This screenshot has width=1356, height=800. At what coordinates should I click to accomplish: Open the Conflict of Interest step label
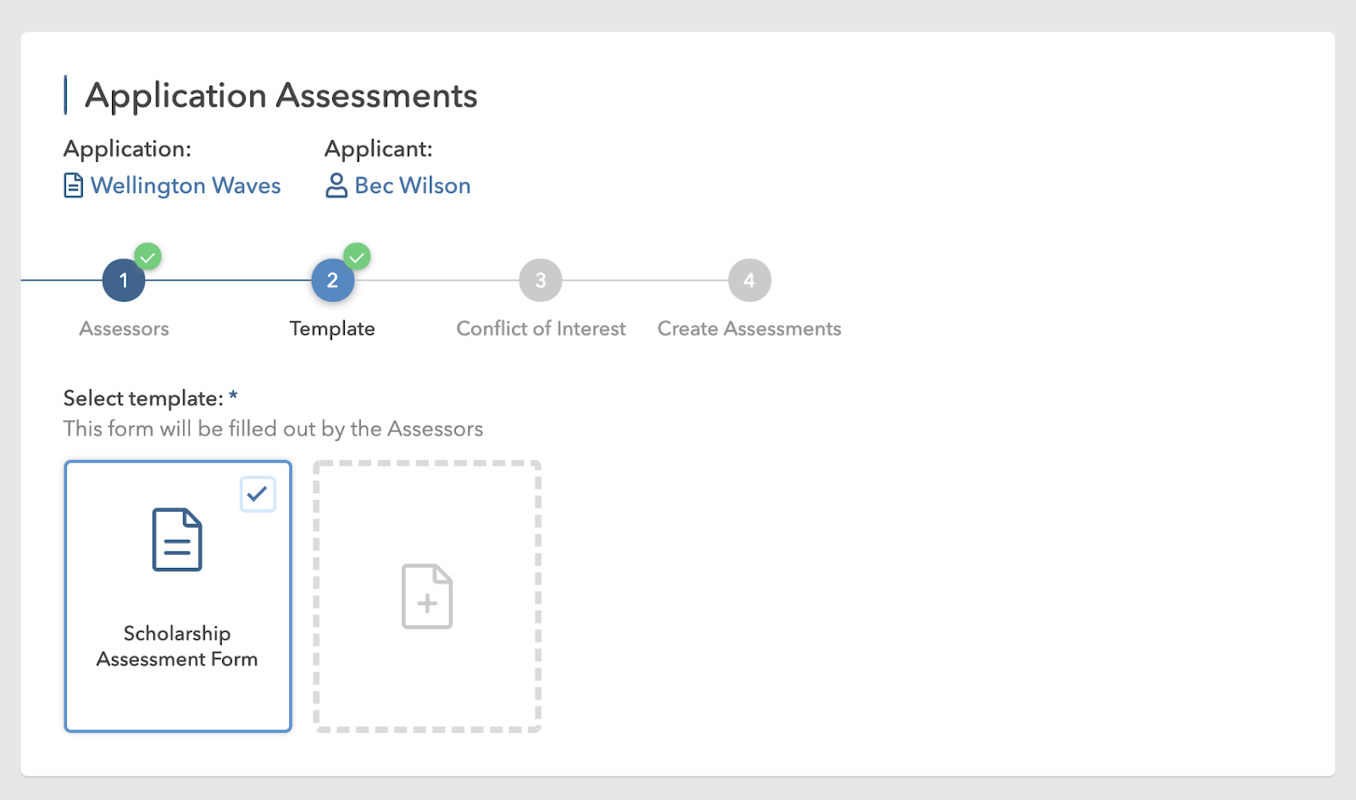541,329
